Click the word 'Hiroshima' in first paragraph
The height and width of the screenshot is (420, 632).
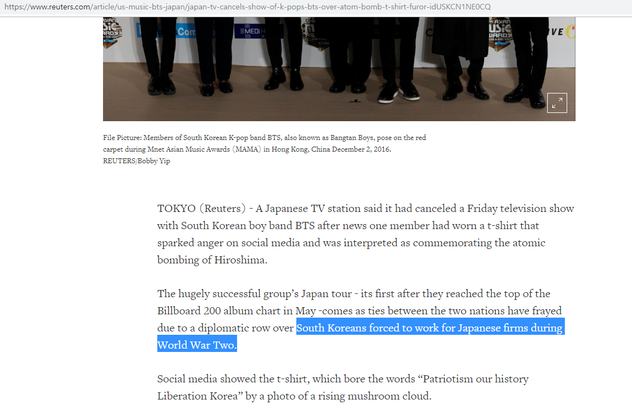point(240,260)
